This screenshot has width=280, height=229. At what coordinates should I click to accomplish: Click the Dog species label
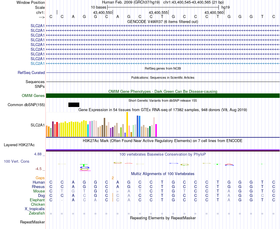point(41,196)
